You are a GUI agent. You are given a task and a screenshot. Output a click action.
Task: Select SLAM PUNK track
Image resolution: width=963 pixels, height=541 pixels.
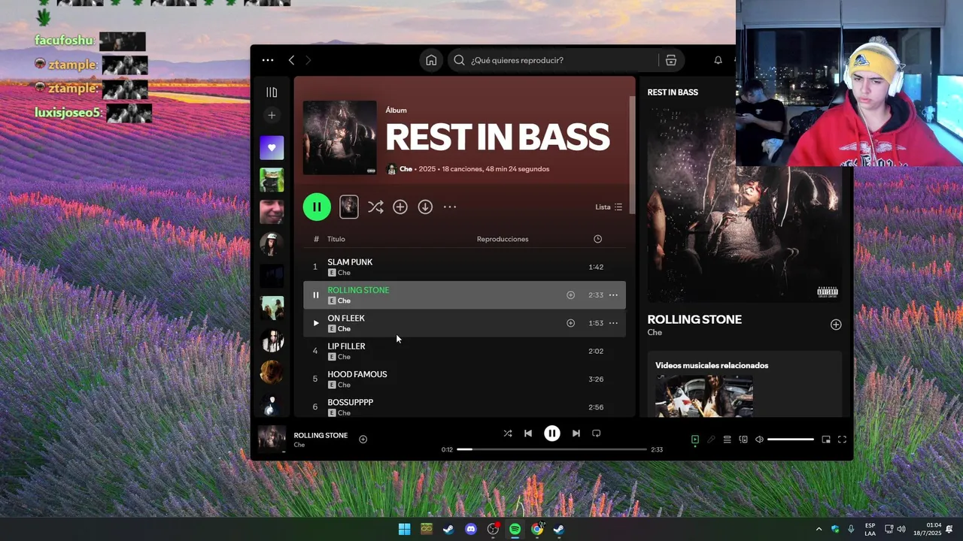(464, 267)
